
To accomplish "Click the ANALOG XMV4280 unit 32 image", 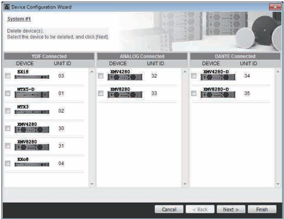I will (125, 77).
